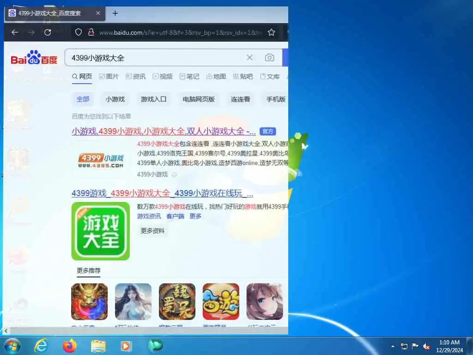
Task: Click the browser forward arrow
Action: coord(31,32)
